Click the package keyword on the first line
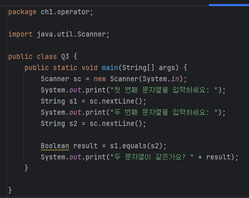249x198 pixels. pos(22,12)
